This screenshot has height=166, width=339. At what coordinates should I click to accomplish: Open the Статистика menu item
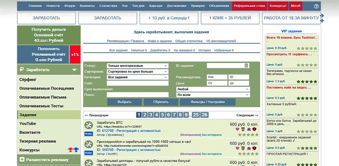click(x=108, y=6)
